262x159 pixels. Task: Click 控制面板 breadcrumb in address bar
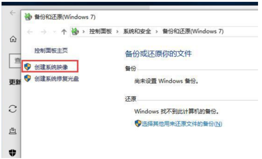coord(100,31)
